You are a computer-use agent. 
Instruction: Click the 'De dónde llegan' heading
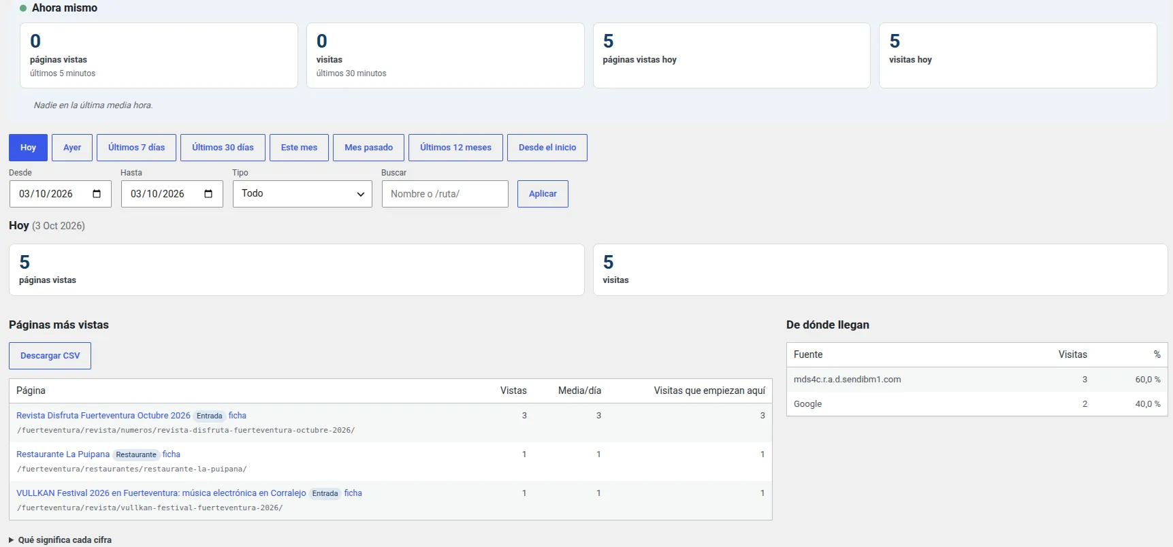click(828, 325)
